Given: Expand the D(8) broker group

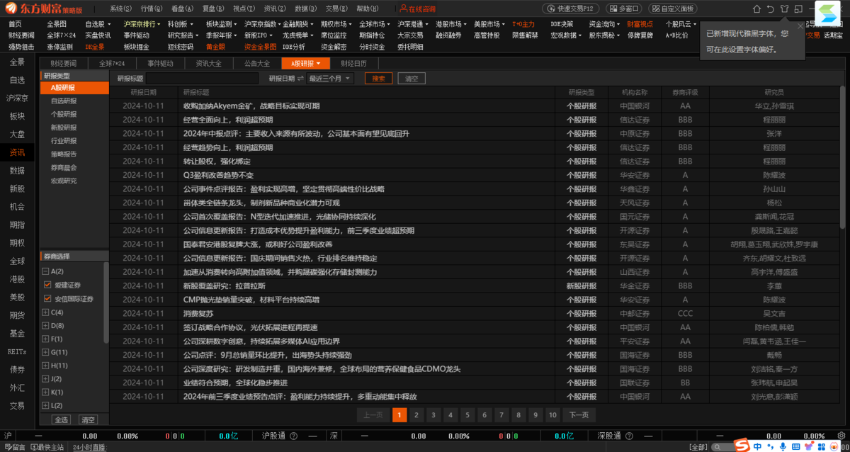Looking at the screenshot, I should pyautogui.click(x=45, y=326).
